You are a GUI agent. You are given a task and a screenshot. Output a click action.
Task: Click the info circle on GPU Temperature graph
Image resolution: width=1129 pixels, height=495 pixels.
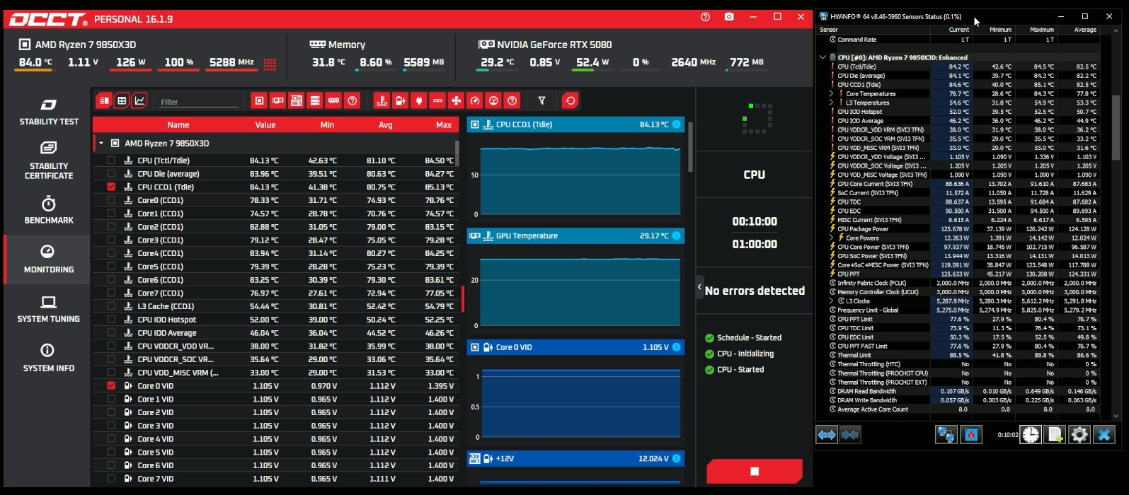click(676, 236)
